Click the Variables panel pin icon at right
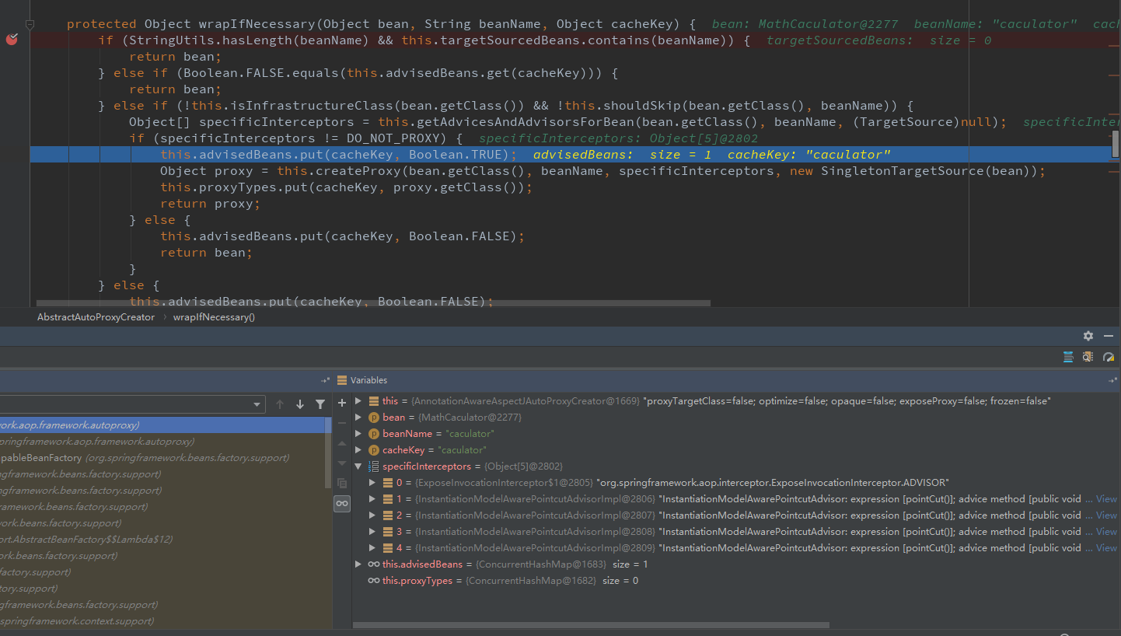 coord(1113,380)
